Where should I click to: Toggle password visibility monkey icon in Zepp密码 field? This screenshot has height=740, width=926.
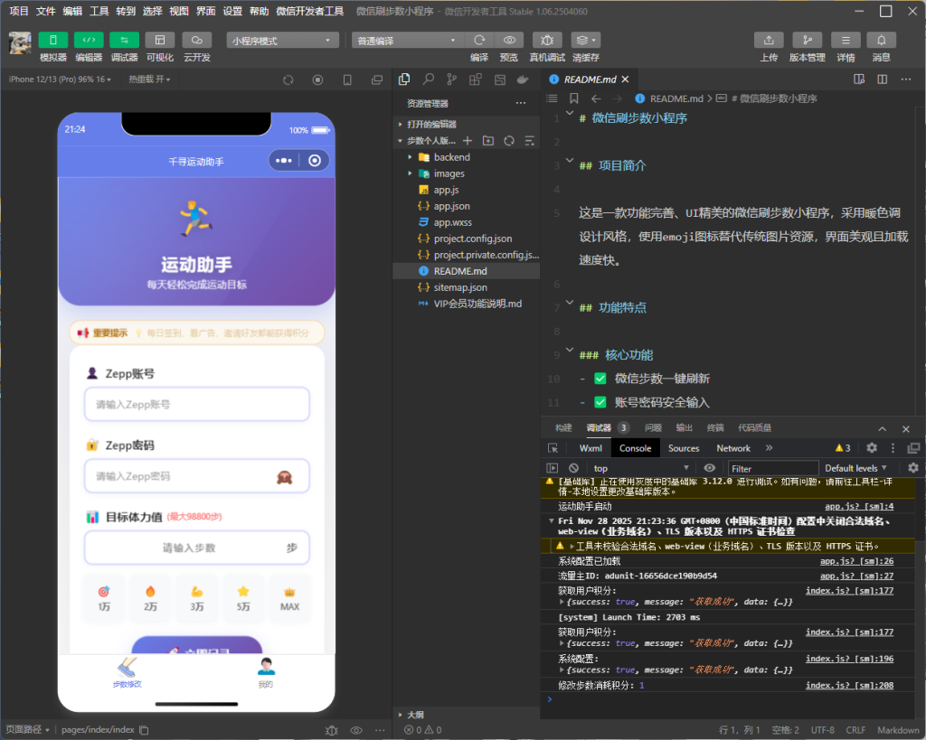284,476
